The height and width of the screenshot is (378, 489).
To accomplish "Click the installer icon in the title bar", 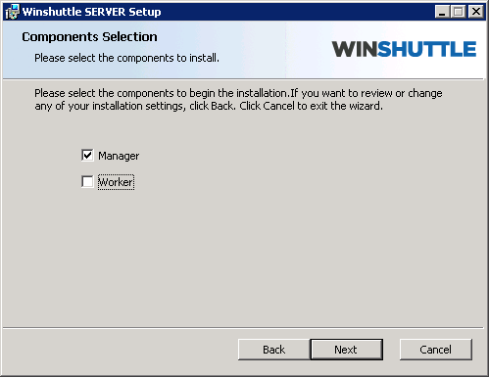I will click(13, 12).
